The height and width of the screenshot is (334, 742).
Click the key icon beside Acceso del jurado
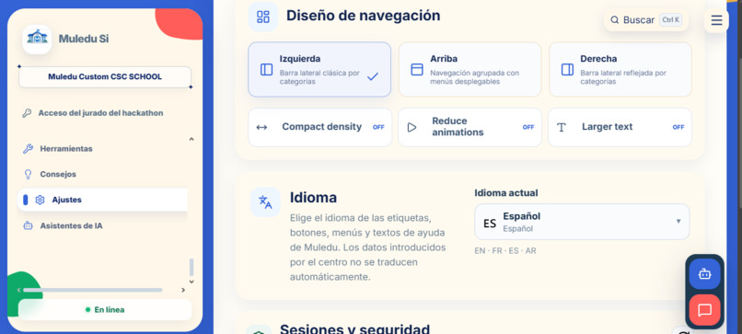click(27, 113)
